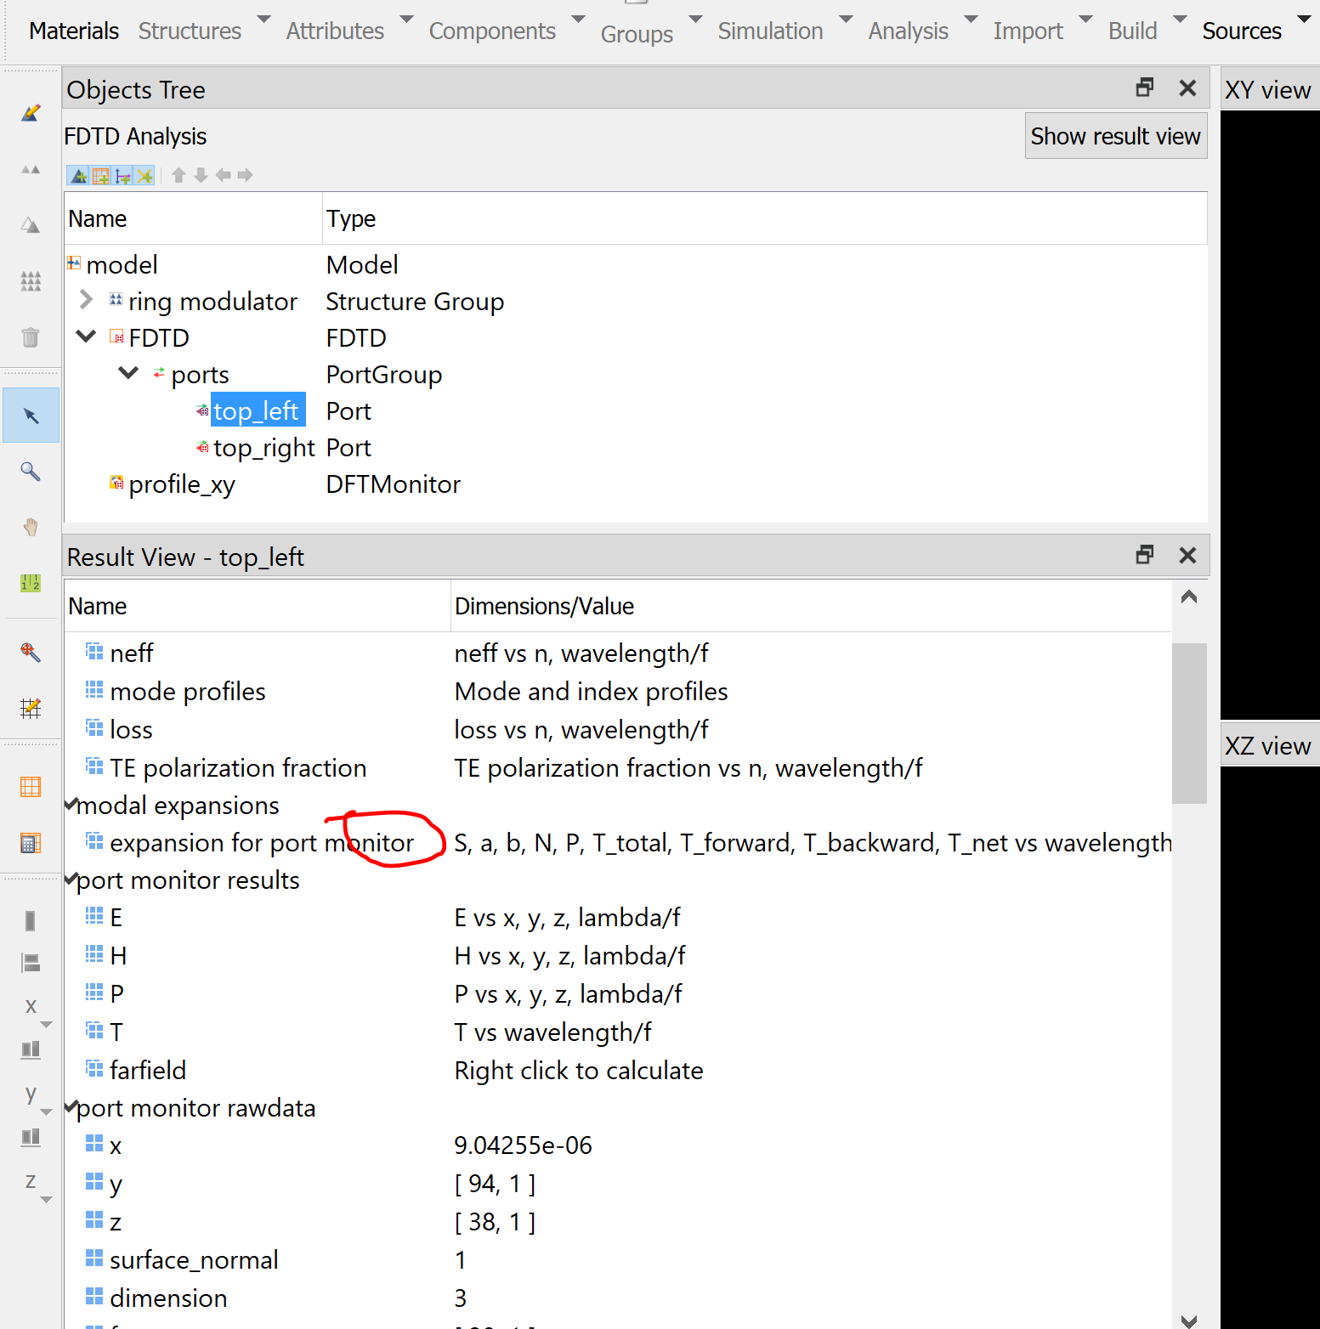Click the Duplicate objects icon
The image size is (1320, 1329).
[x=31, y=169]
